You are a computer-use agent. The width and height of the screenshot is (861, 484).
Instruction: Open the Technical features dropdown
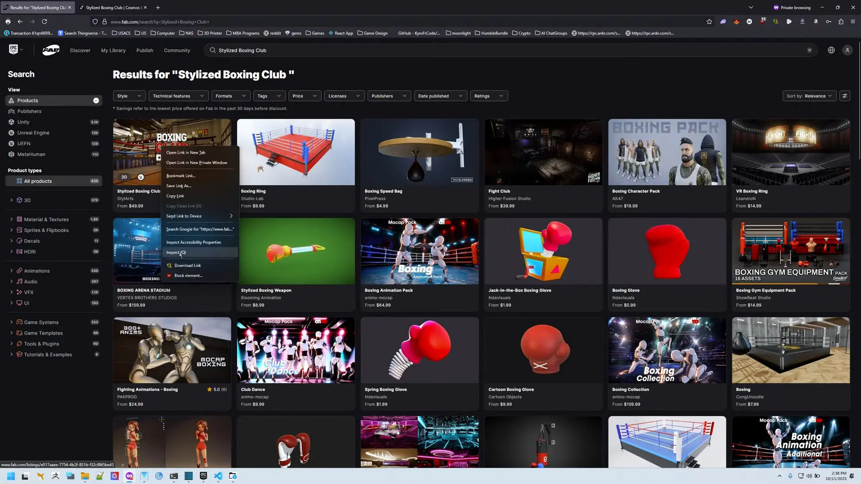point(178,96)
